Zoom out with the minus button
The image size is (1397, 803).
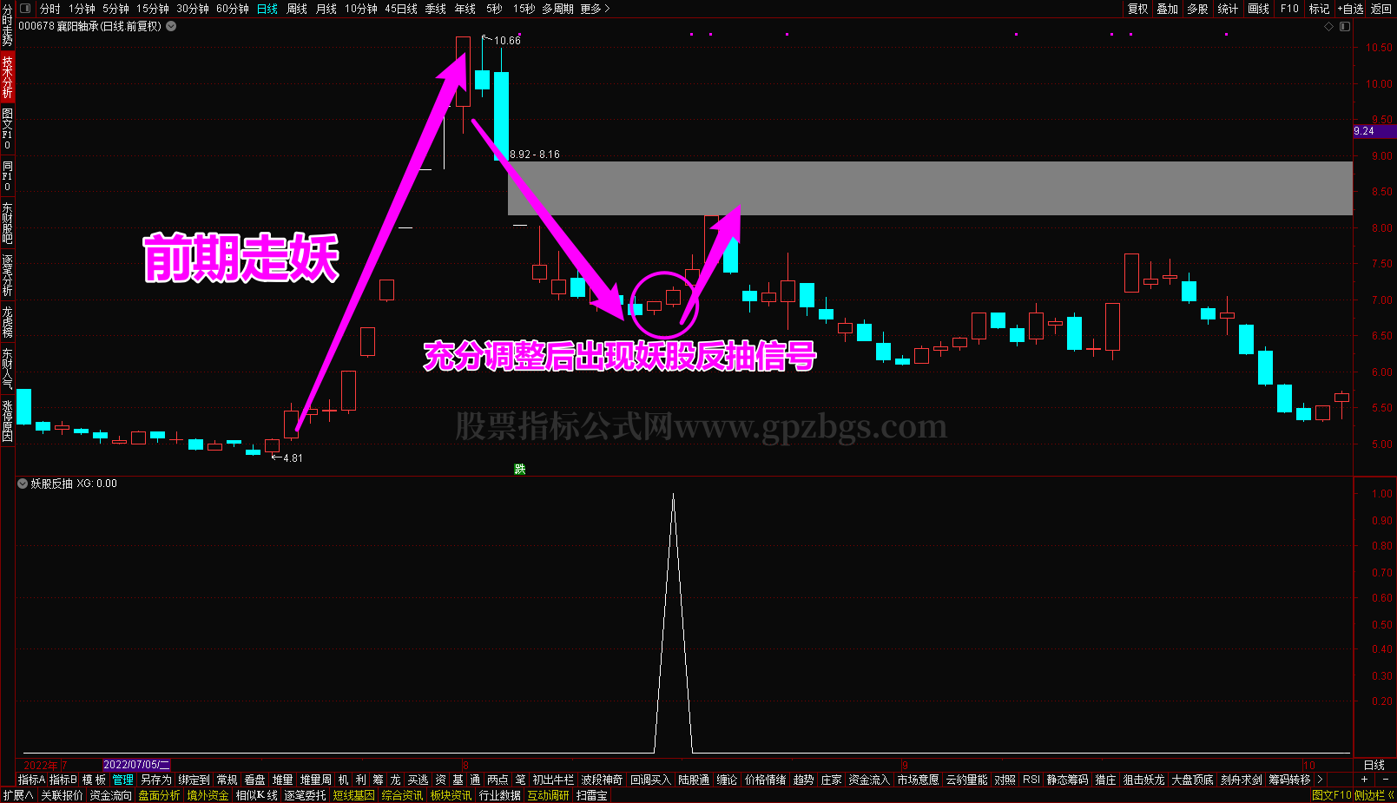tap(1386, 780)
